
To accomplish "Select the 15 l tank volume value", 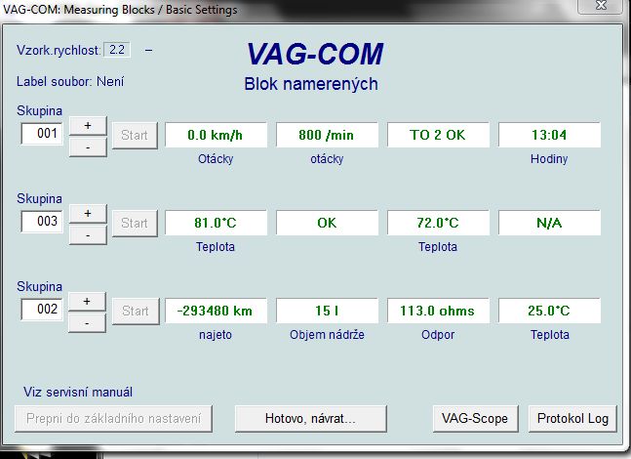I will pos(327,311).
